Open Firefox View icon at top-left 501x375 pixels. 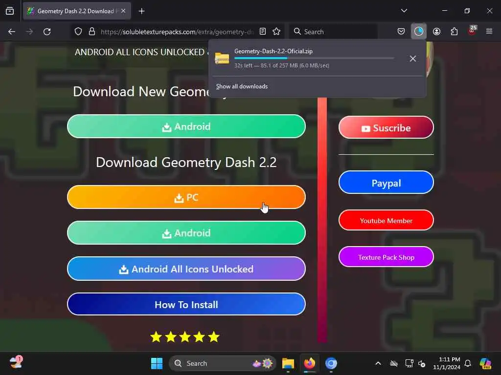(x=10, y=11)
